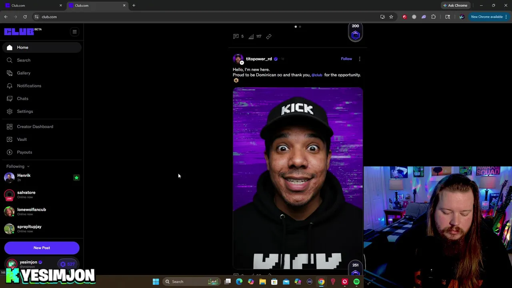Bookmark this page with the star icon
512x288 pixels.
(x=391, y=17)
